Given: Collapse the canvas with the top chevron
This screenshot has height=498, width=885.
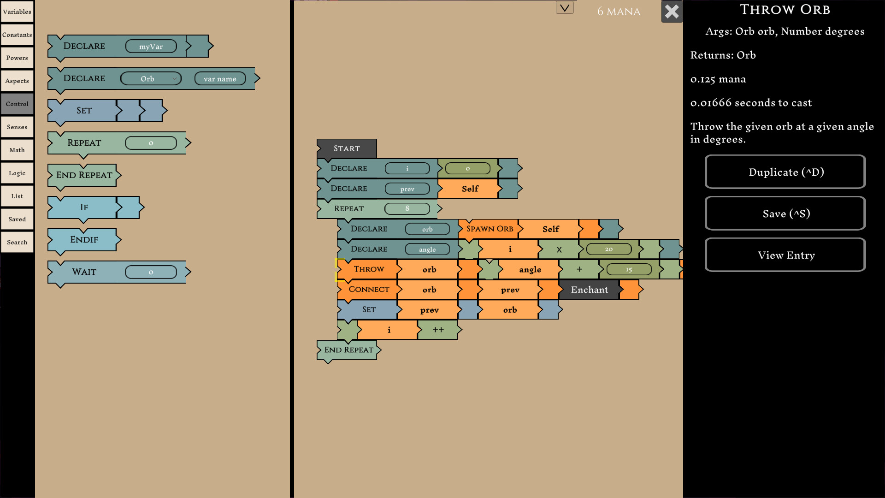Looking at the screenshot, I should point(564,7).
